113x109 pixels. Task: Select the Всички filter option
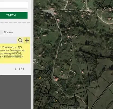(x=8, y=32)
